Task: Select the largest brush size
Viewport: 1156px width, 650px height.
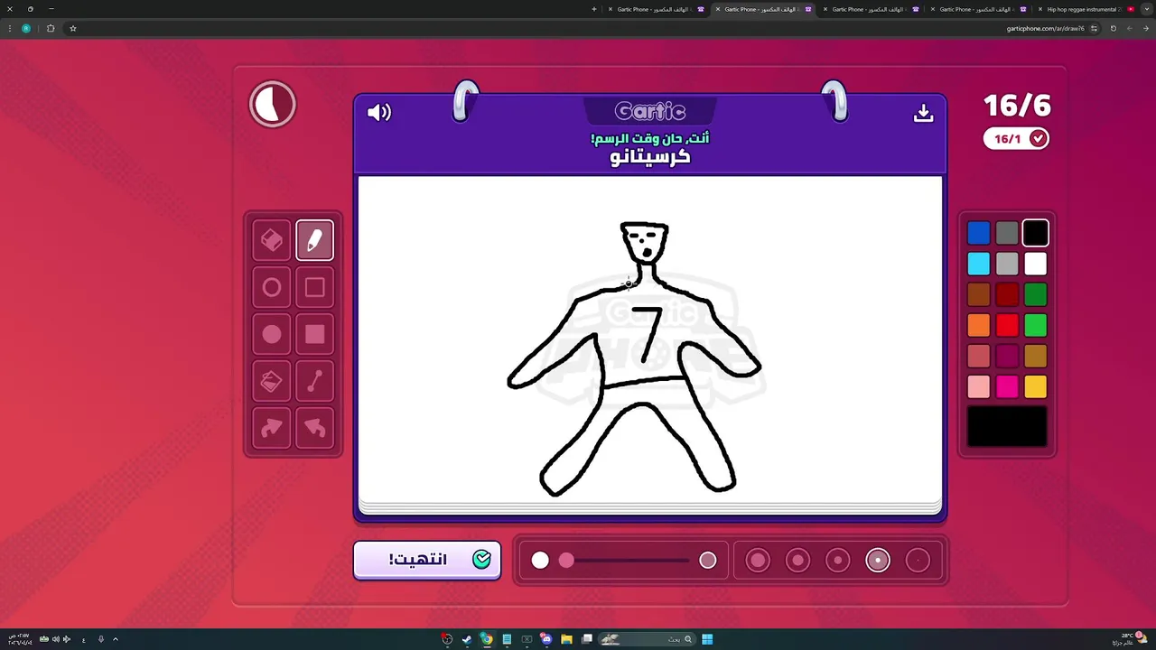Action: (759, 561)
